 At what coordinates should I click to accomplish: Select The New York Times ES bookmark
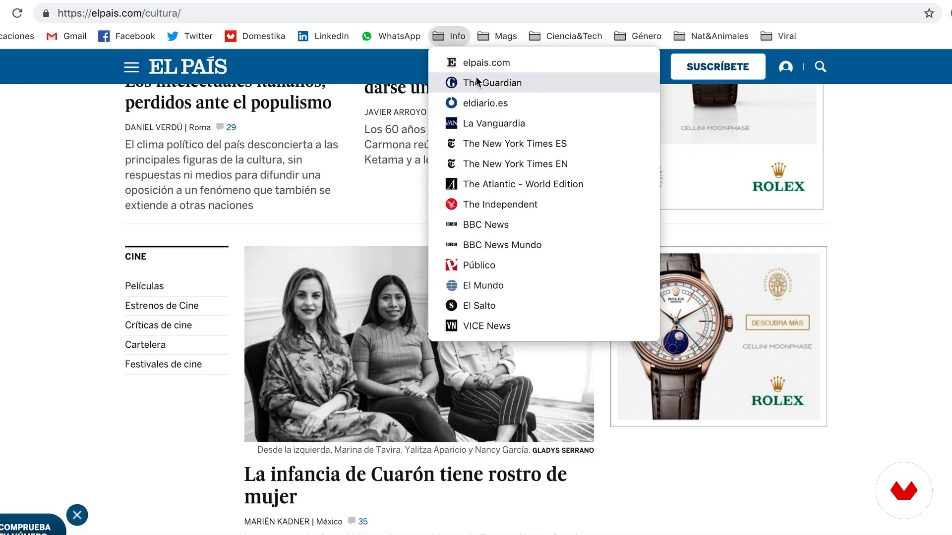coord(544,144)
